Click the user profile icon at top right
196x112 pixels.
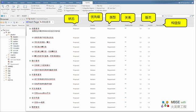tap(192, 2)
